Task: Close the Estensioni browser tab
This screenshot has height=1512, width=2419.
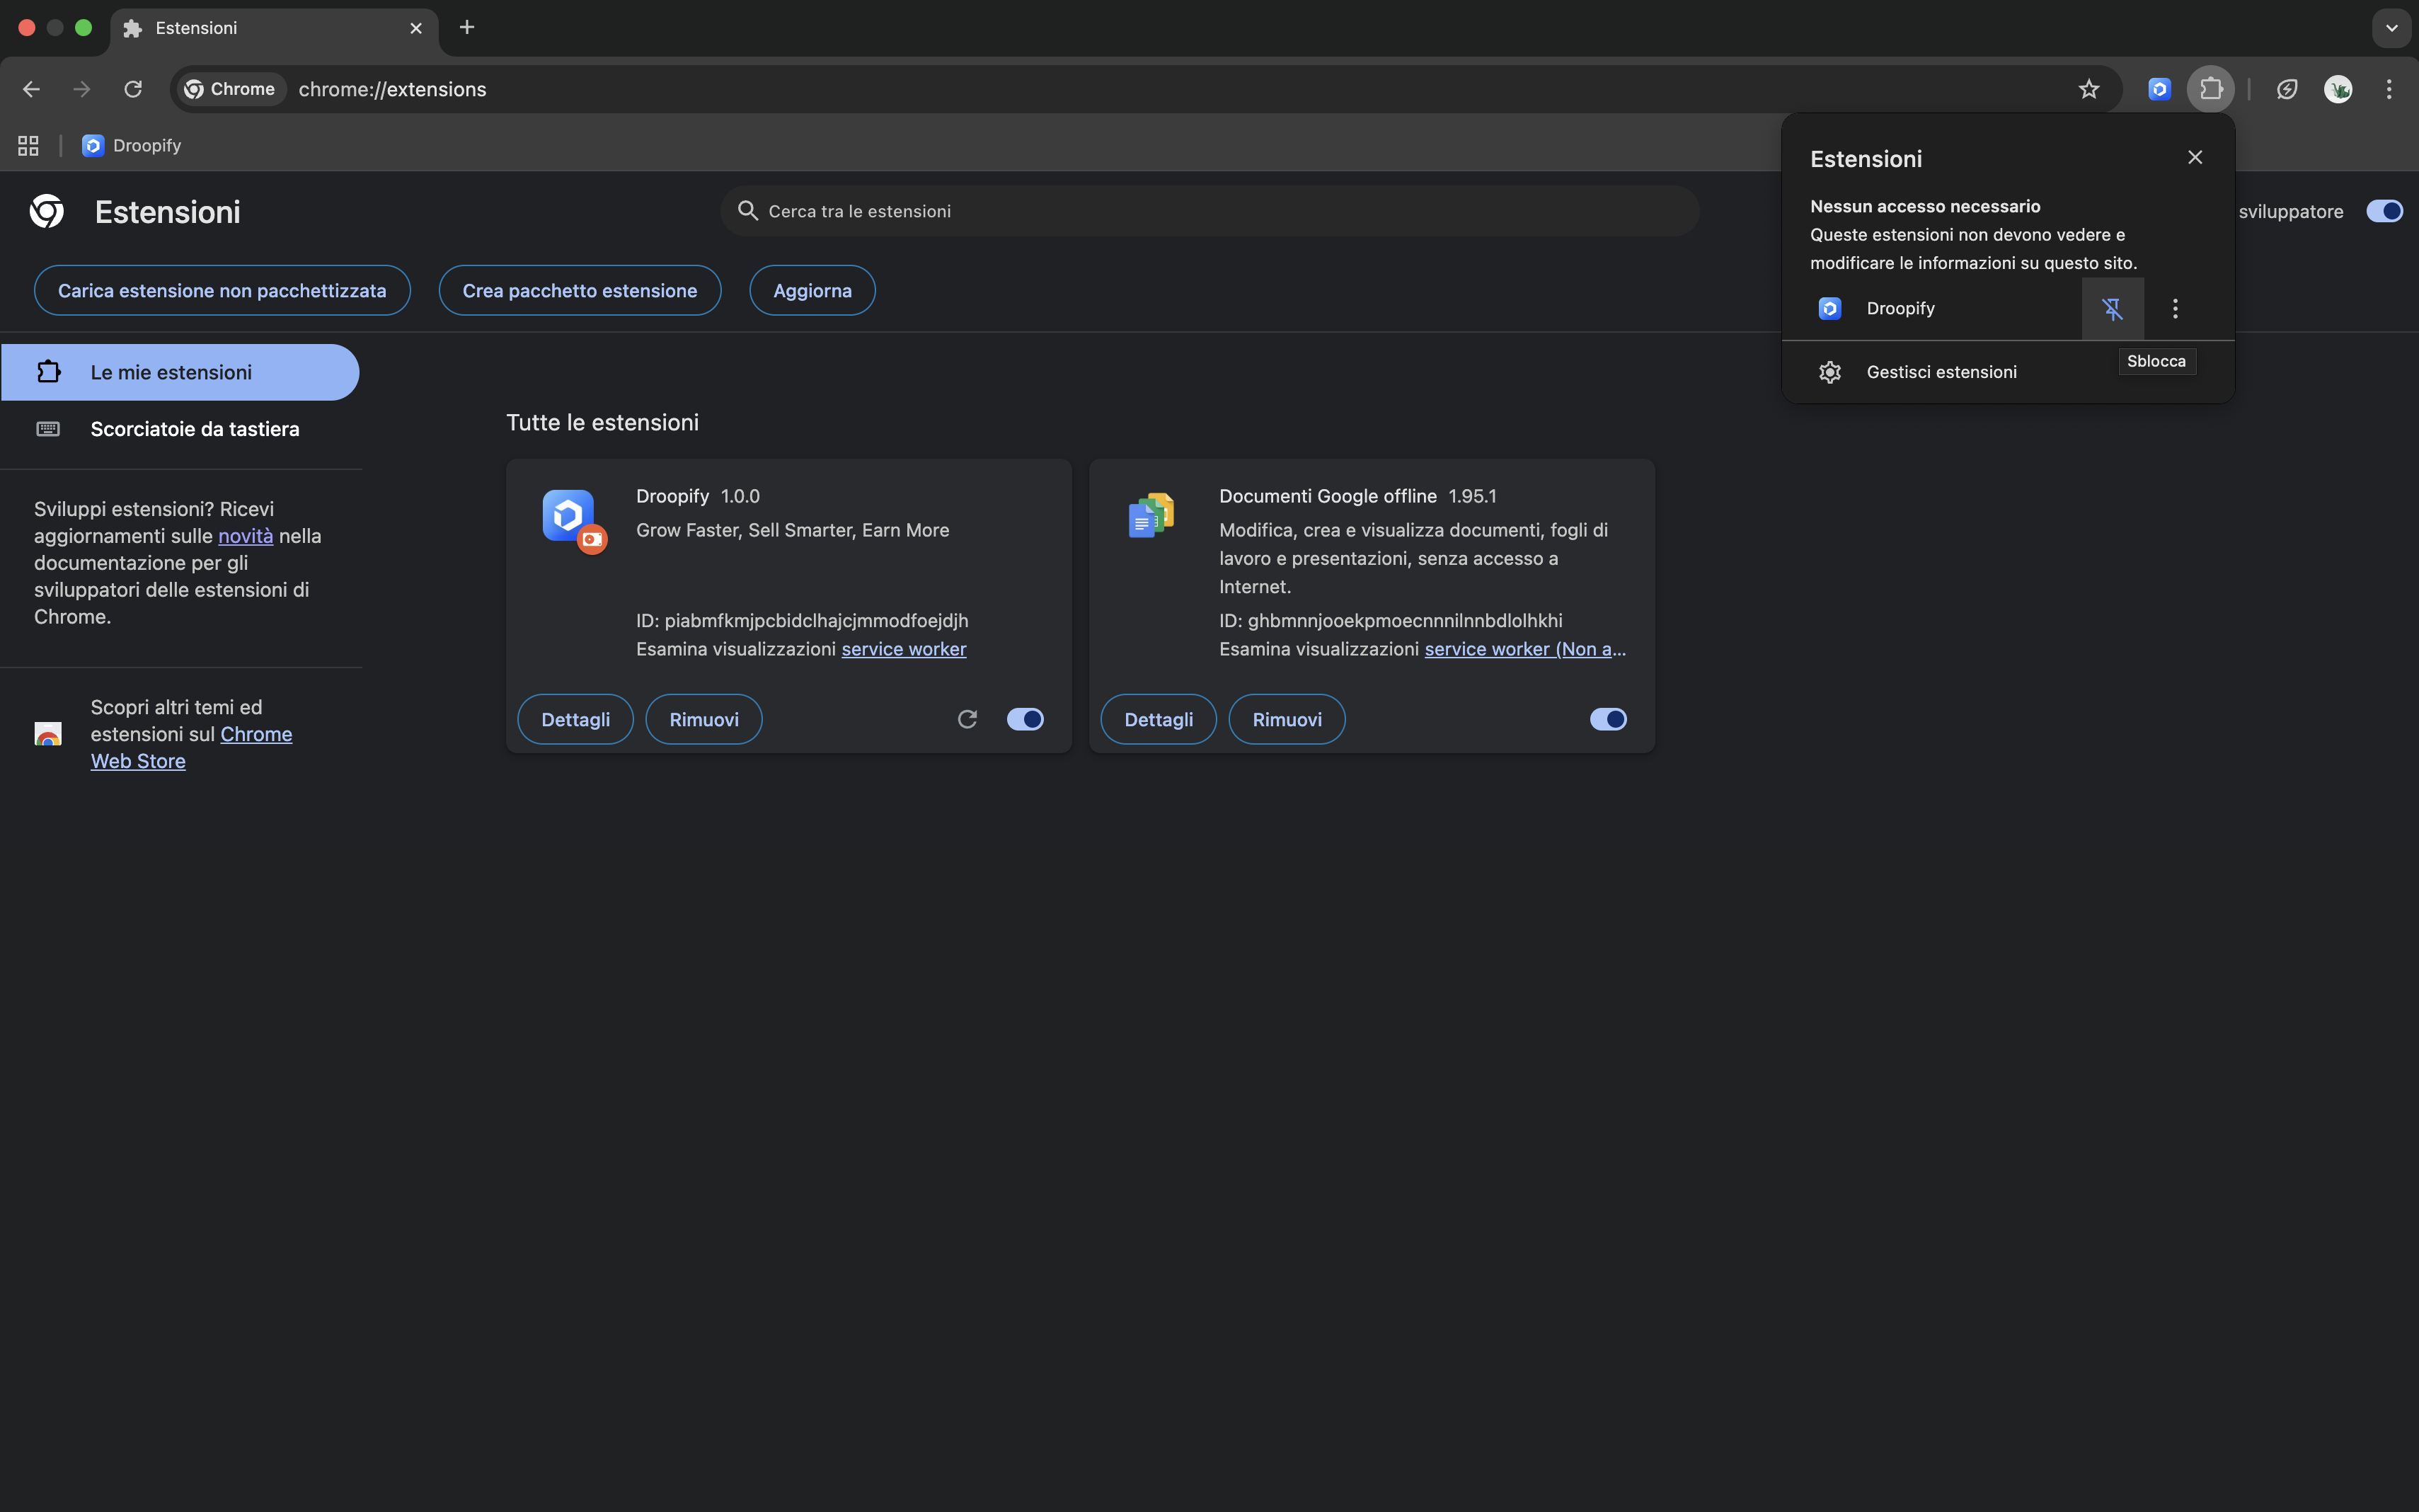Action: tap(416, 28)
